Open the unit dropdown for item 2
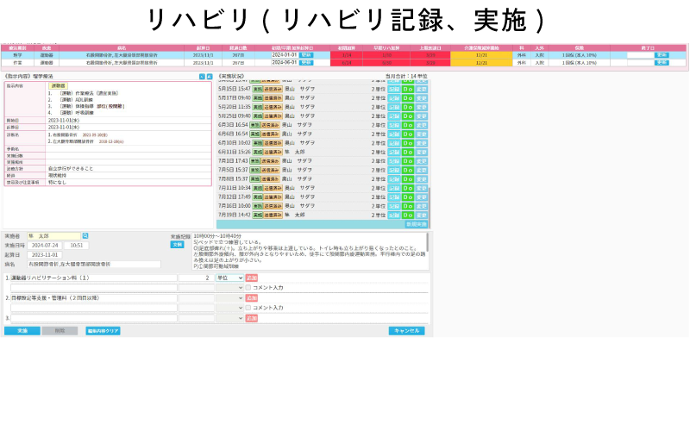 [x=229, y=298]
